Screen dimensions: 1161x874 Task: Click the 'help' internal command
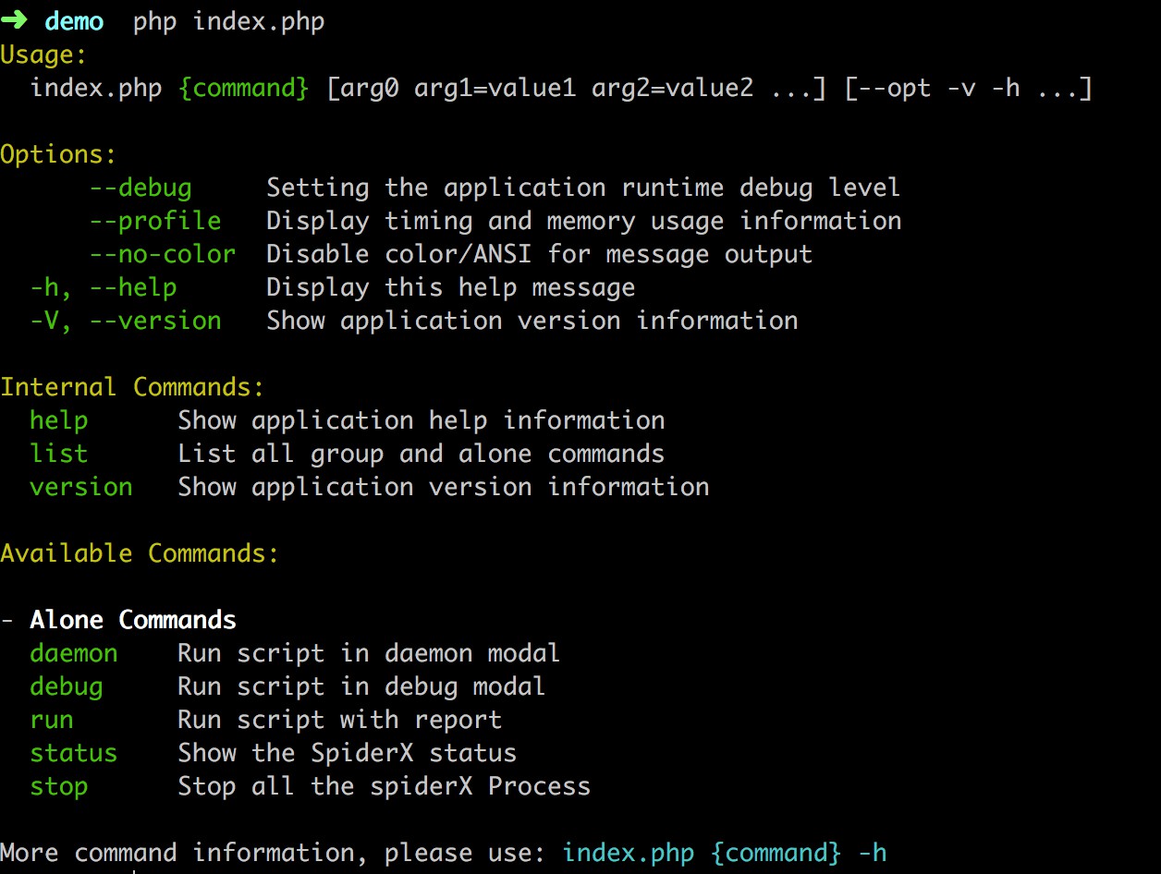(x=59, y=421)
